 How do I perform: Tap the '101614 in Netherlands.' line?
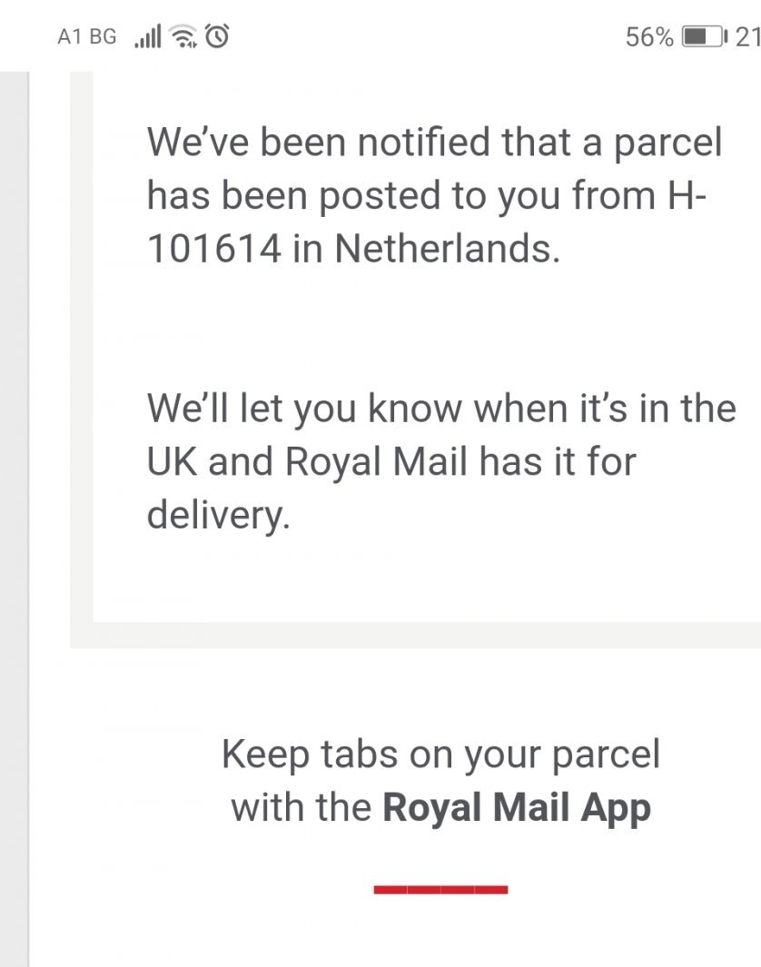[x=352, y=249]
